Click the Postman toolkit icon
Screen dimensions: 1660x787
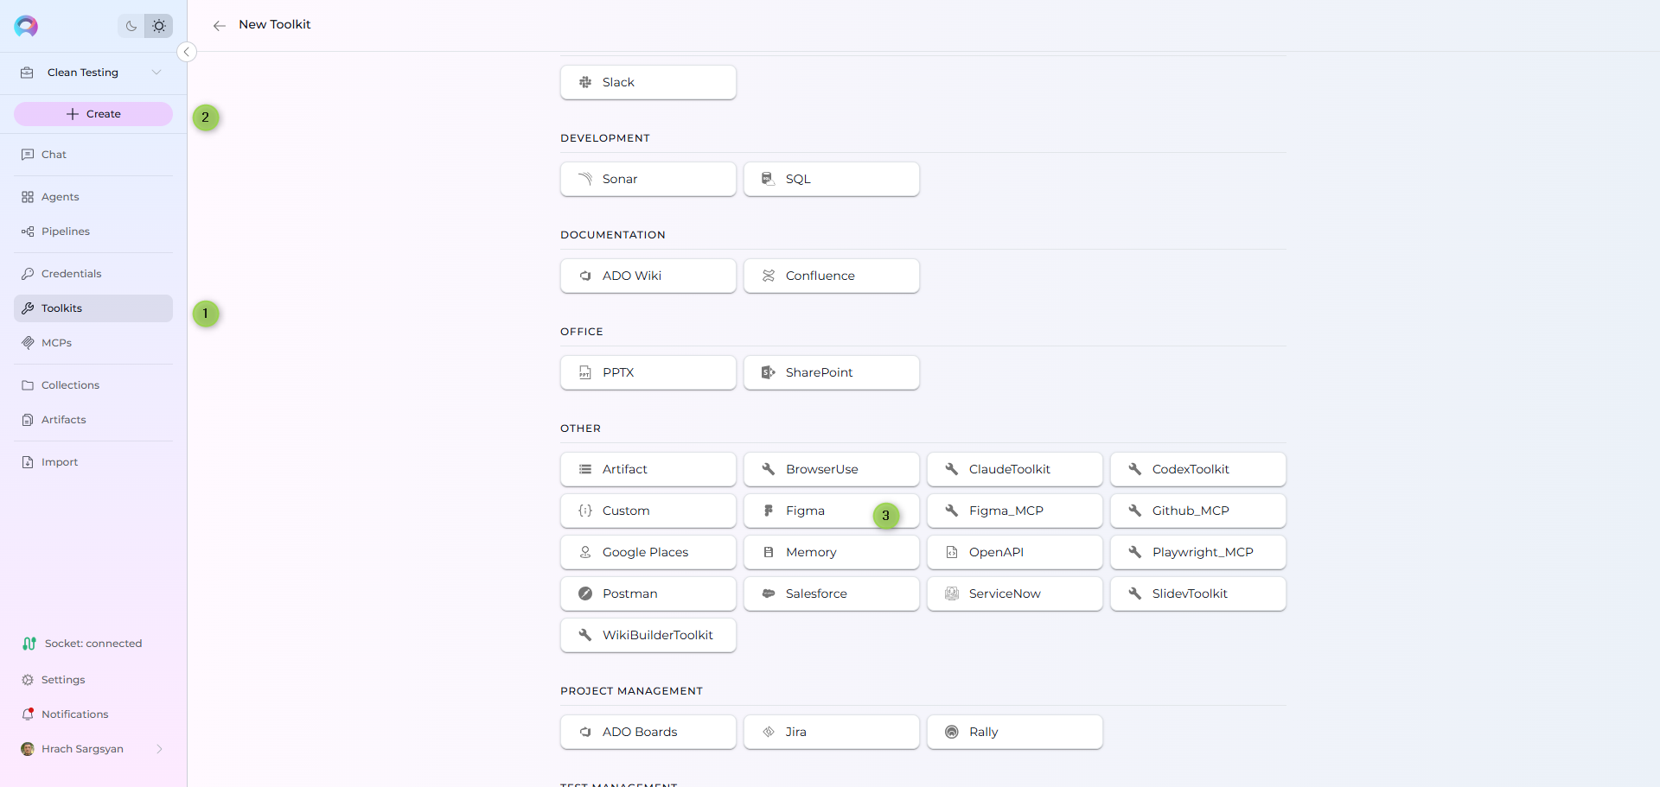coord(585,593)
